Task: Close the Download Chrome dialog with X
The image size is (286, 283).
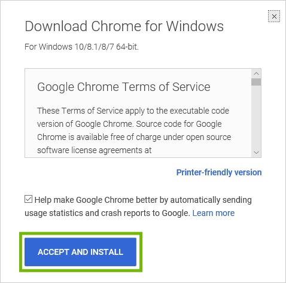Action: coord(274,16)
